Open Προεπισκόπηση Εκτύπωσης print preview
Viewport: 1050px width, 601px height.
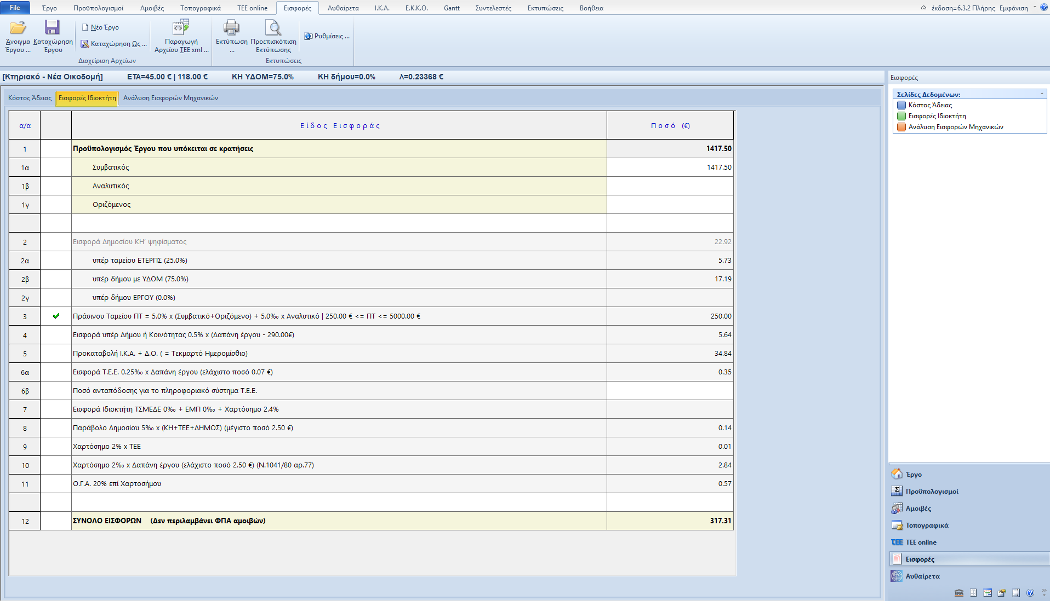click(273, 28)
